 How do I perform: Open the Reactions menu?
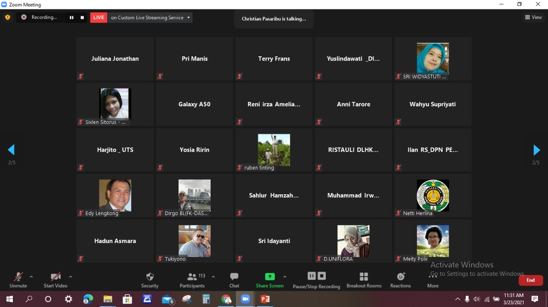(x=400, y=280)
